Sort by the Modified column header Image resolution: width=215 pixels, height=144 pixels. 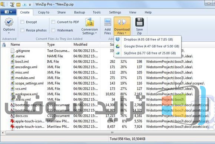tap(86, 45)
